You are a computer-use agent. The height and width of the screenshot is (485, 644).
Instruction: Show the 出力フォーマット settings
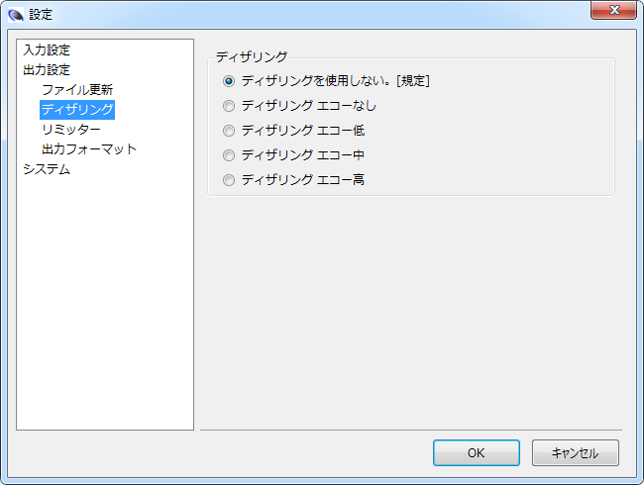[89, 148]
